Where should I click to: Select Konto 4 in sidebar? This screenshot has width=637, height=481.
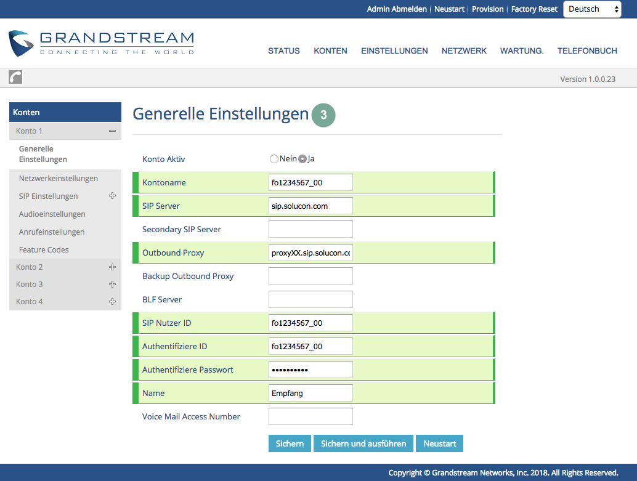coord(29,301)
